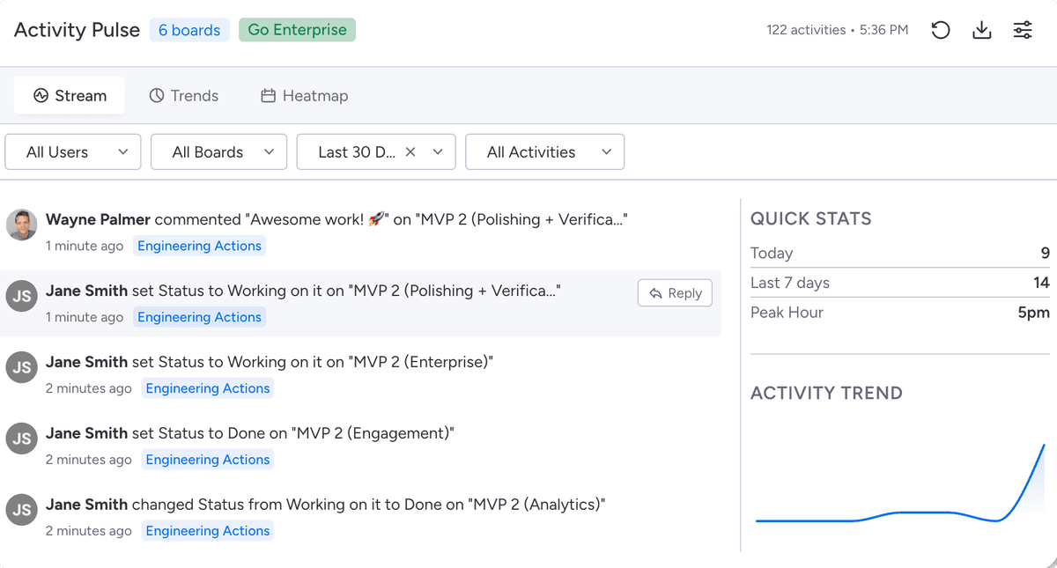1057x568 pixels.
Task: Reply to Jane Smith's status update
Action: click(675, 292)
